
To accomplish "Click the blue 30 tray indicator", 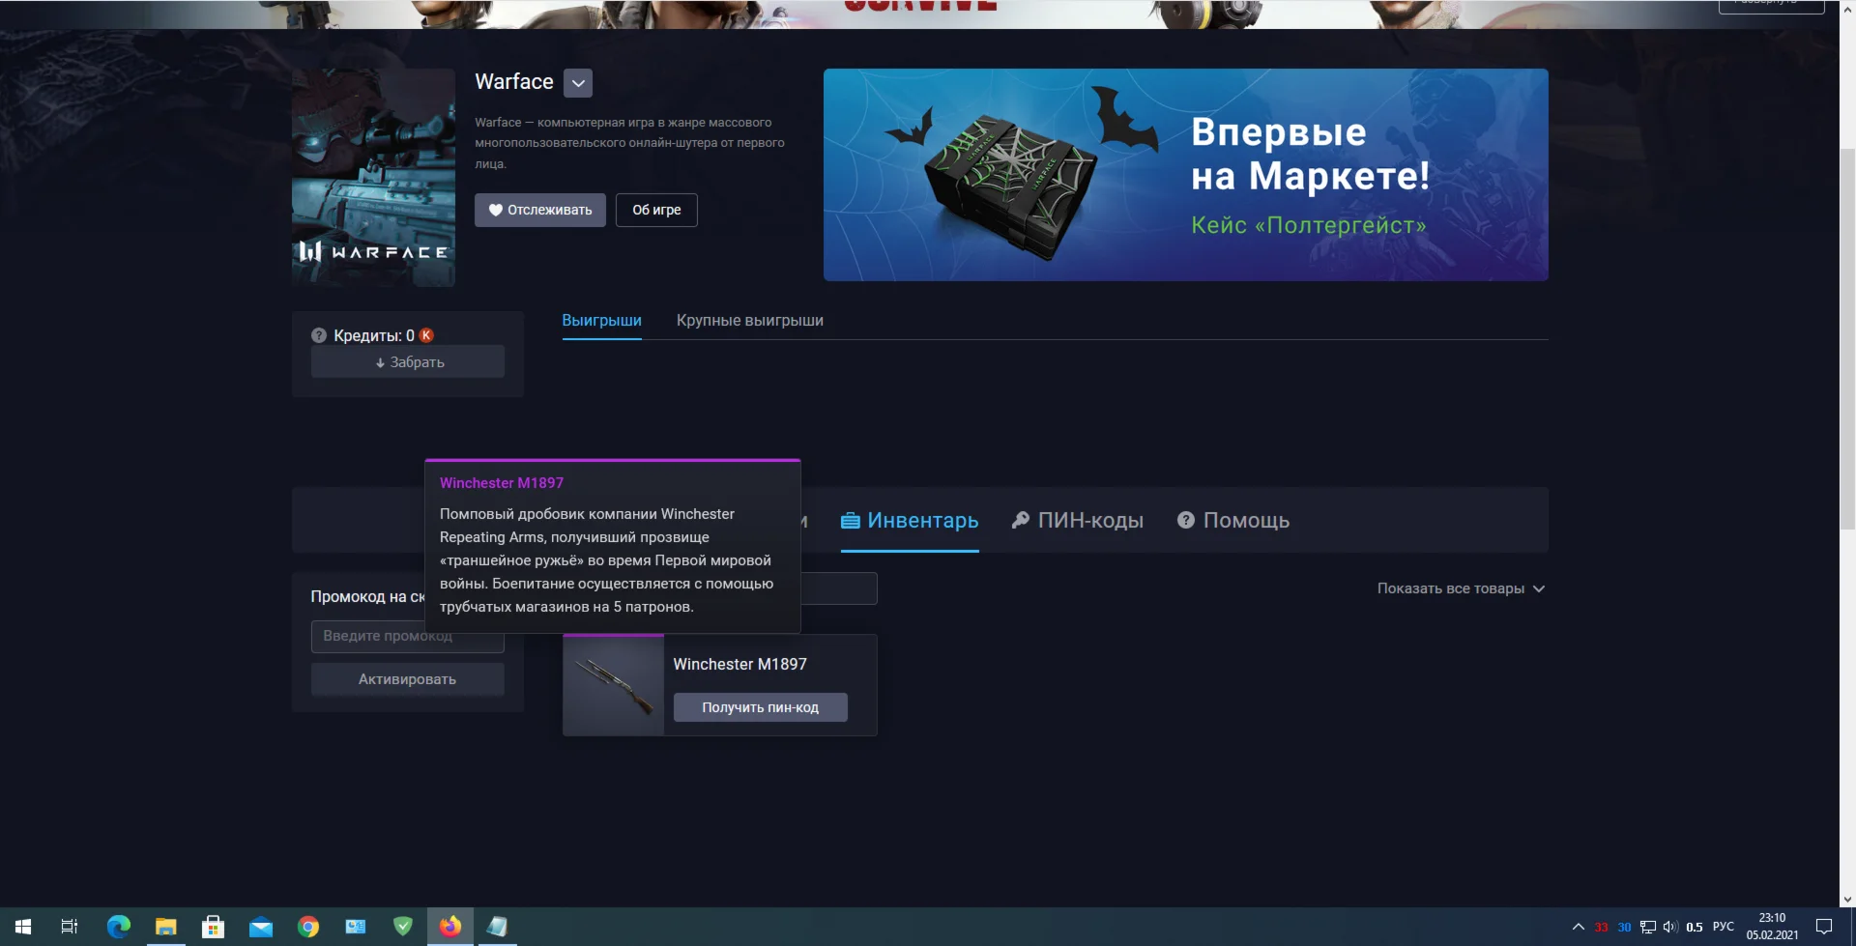I will coord(1624,928).
